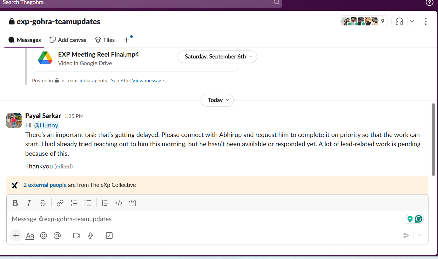Insert a code block

pos(133,203)
